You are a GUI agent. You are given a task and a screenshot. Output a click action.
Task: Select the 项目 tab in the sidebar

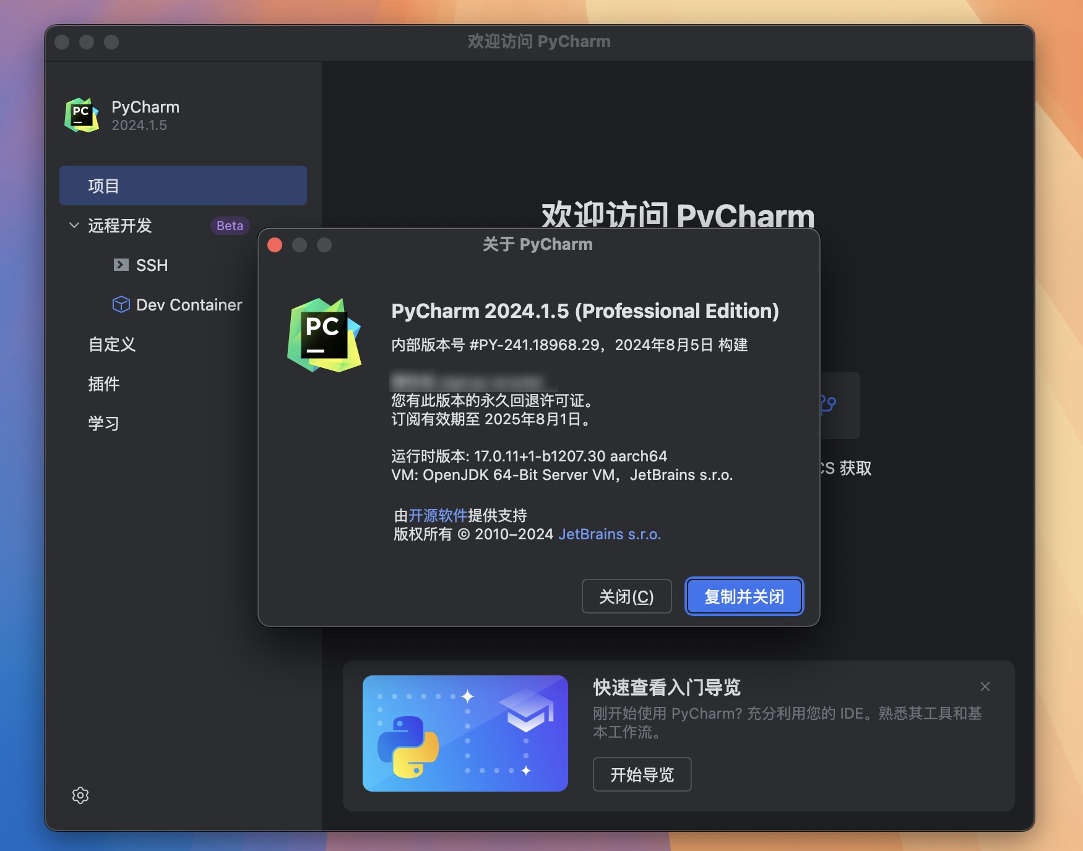[x=183, y=186]
